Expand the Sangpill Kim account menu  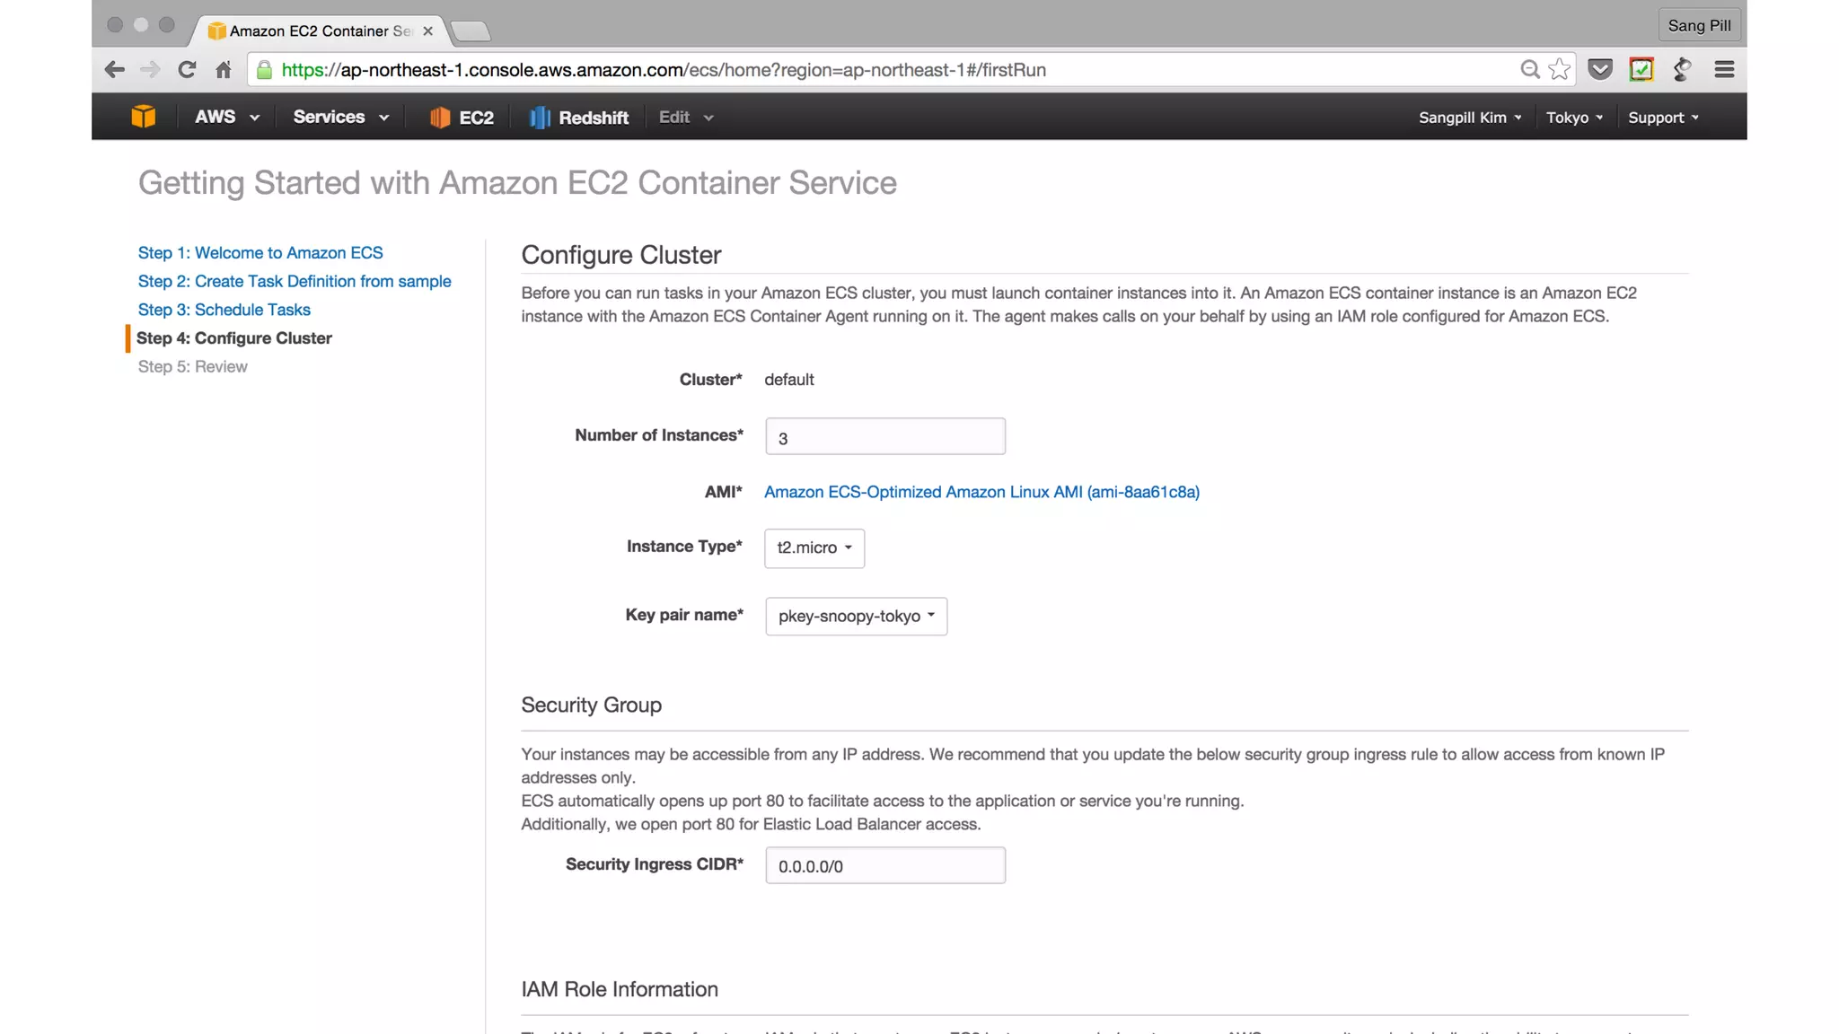coord(1469,118)
